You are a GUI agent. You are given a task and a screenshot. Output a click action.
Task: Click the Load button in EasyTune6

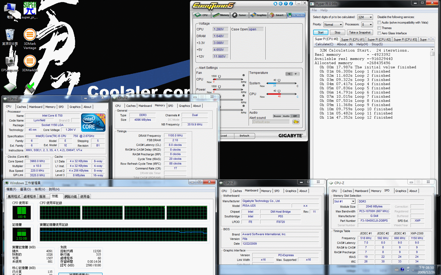[224, 136]
